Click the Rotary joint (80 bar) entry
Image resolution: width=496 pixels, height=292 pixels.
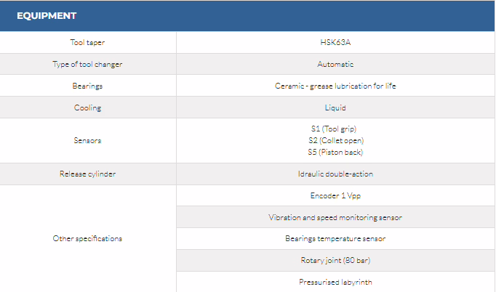335,260
